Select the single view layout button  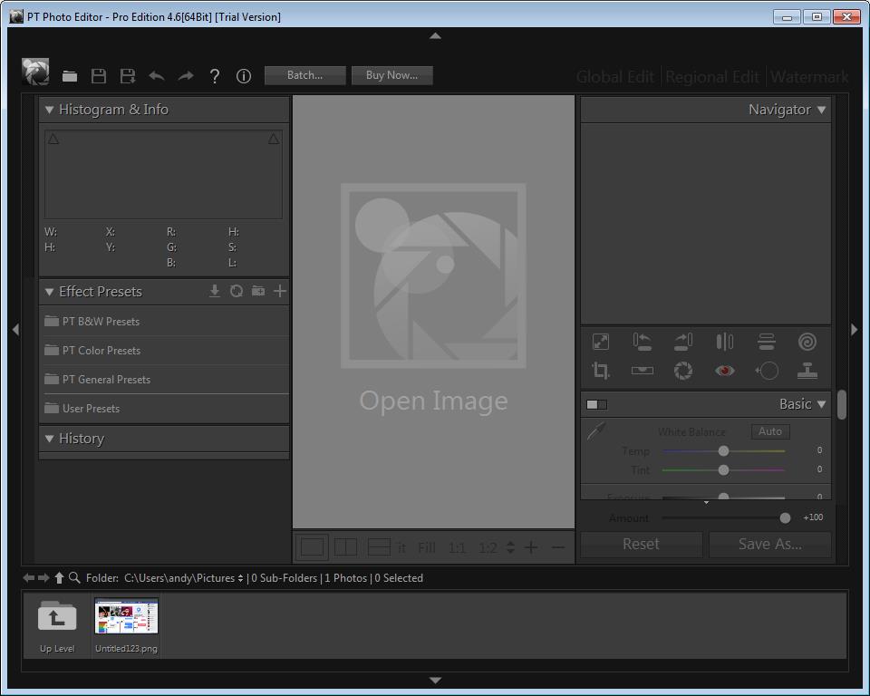313,547
